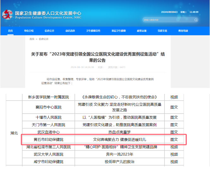Click the 湖北 province cell

click(14, 133)
